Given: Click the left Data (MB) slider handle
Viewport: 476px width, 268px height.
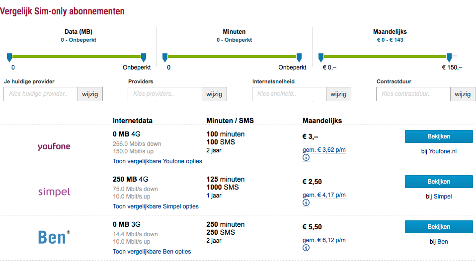Looking at the screenshot, I should pyautogui.click(x=9, y=58).
